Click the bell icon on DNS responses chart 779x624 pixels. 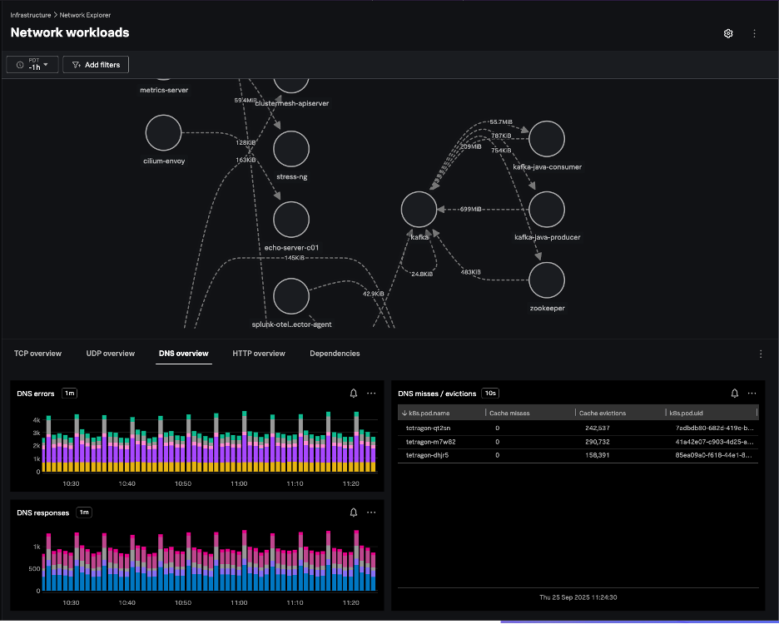pos(354,513)
